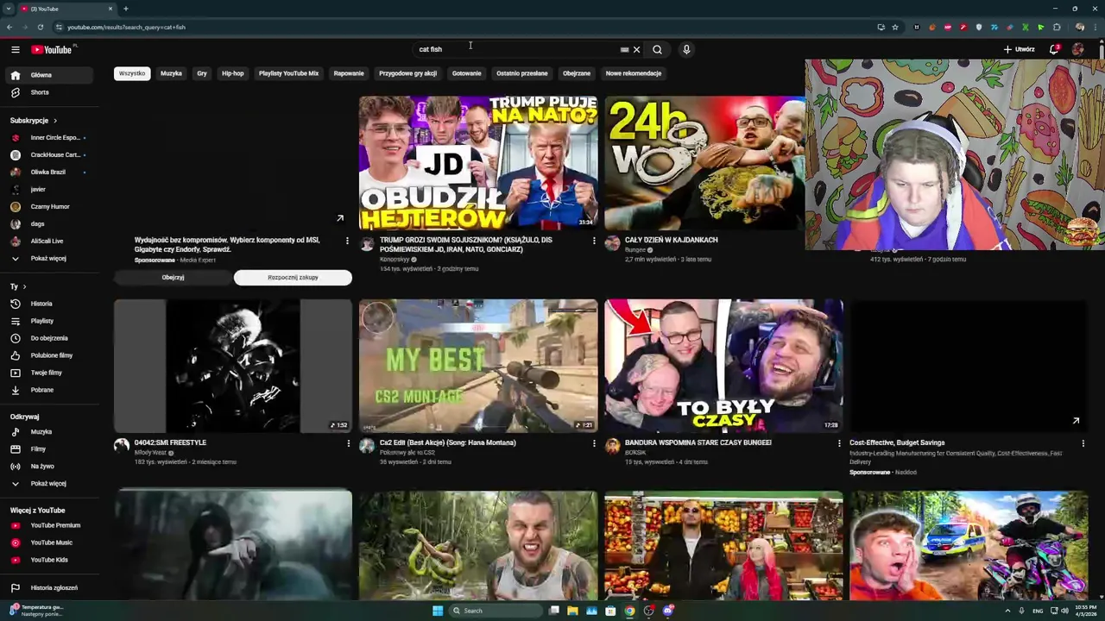Open the Chrome tab search dropdown
This screenshot has height=621, width=1105.
click(x=8, y=9)
